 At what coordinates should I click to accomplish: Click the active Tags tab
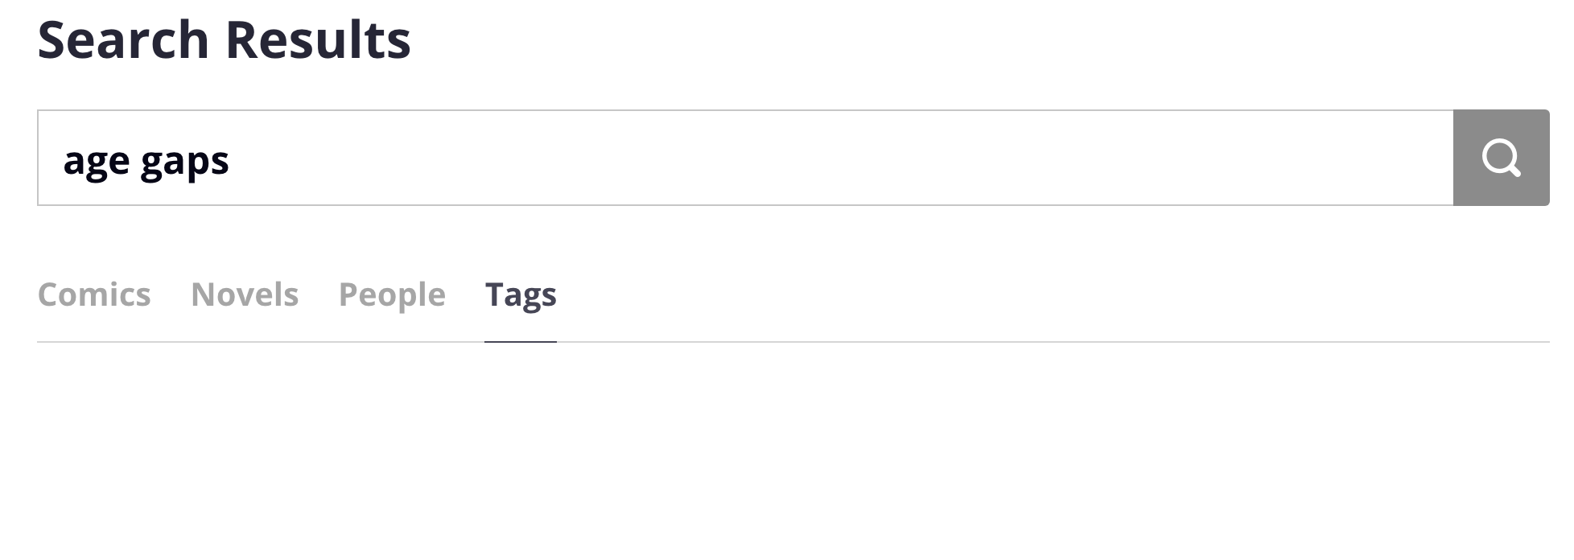(521, 294)
